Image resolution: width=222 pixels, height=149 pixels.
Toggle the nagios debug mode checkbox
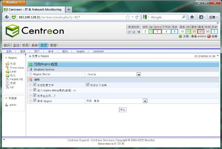pos(35,90)
